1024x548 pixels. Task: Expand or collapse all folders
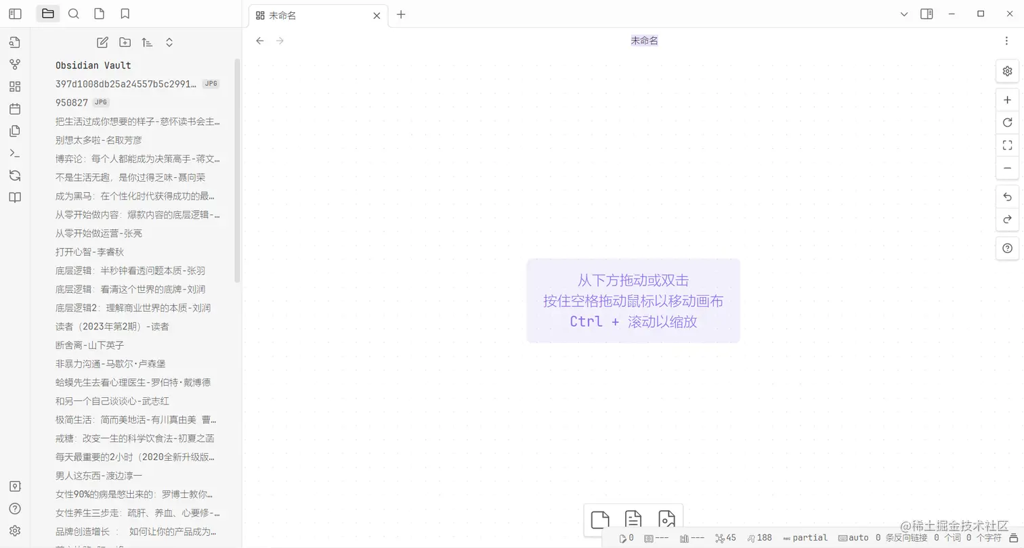click(169, 42)
